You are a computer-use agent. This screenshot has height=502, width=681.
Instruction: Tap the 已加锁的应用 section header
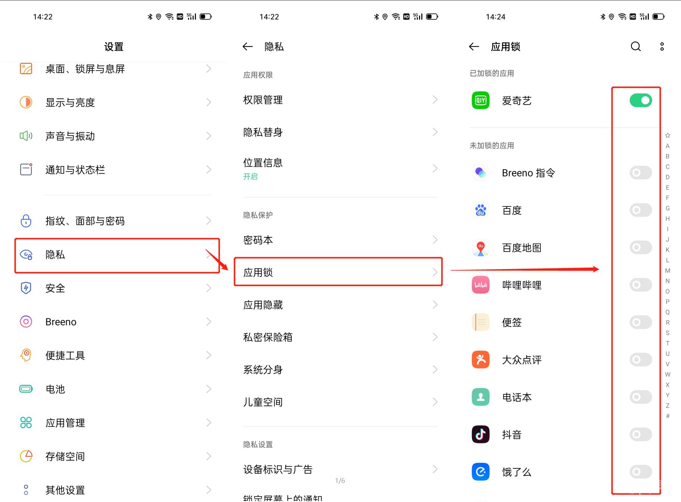pyautogui.click(x=492, y=73)
